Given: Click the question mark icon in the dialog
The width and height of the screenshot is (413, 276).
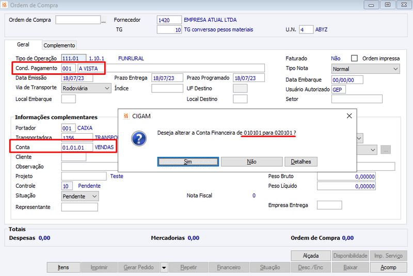Looking at the screenshot, I should coord(139,138).
